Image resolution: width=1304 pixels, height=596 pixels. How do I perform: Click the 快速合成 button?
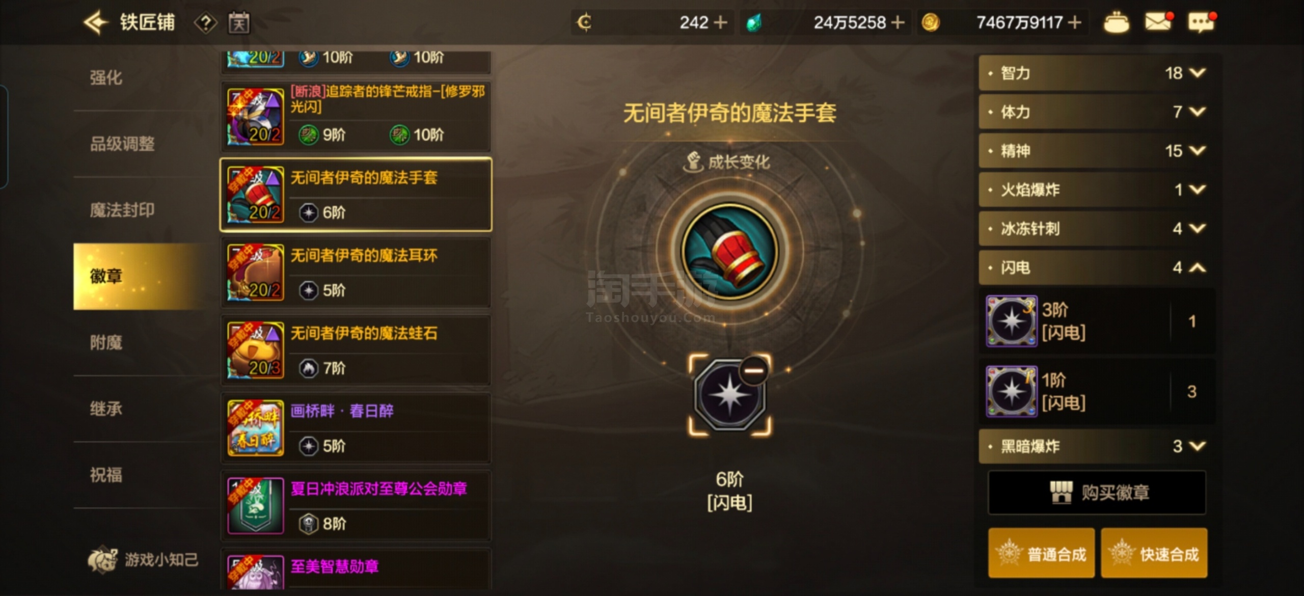[1154, 553]
